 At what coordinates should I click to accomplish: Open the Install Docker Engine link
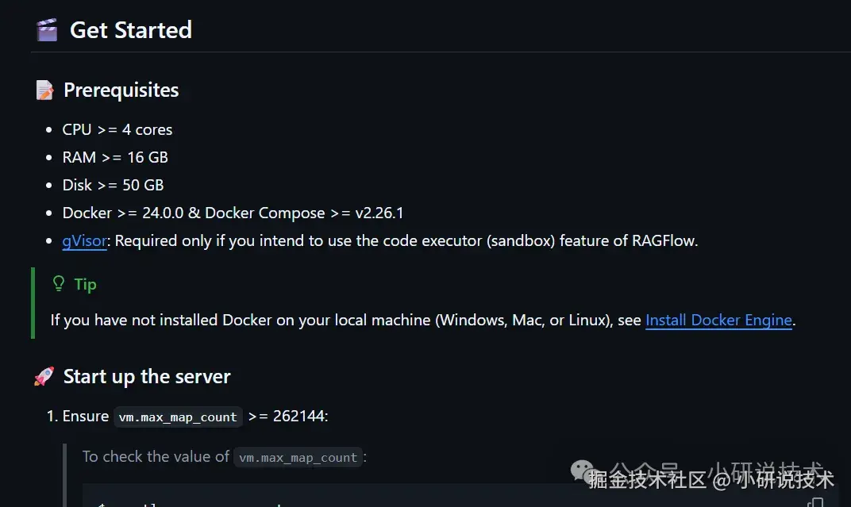(x=718, y=320)
